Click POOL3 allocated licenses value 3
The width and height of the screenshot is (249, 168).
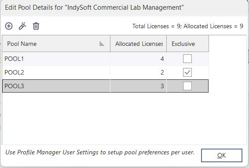[x=162, y=86]
